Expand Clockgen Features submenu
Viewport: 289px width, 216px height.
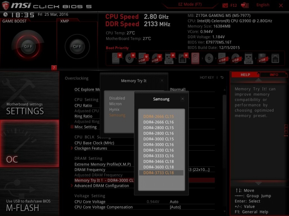pos(90,148)
